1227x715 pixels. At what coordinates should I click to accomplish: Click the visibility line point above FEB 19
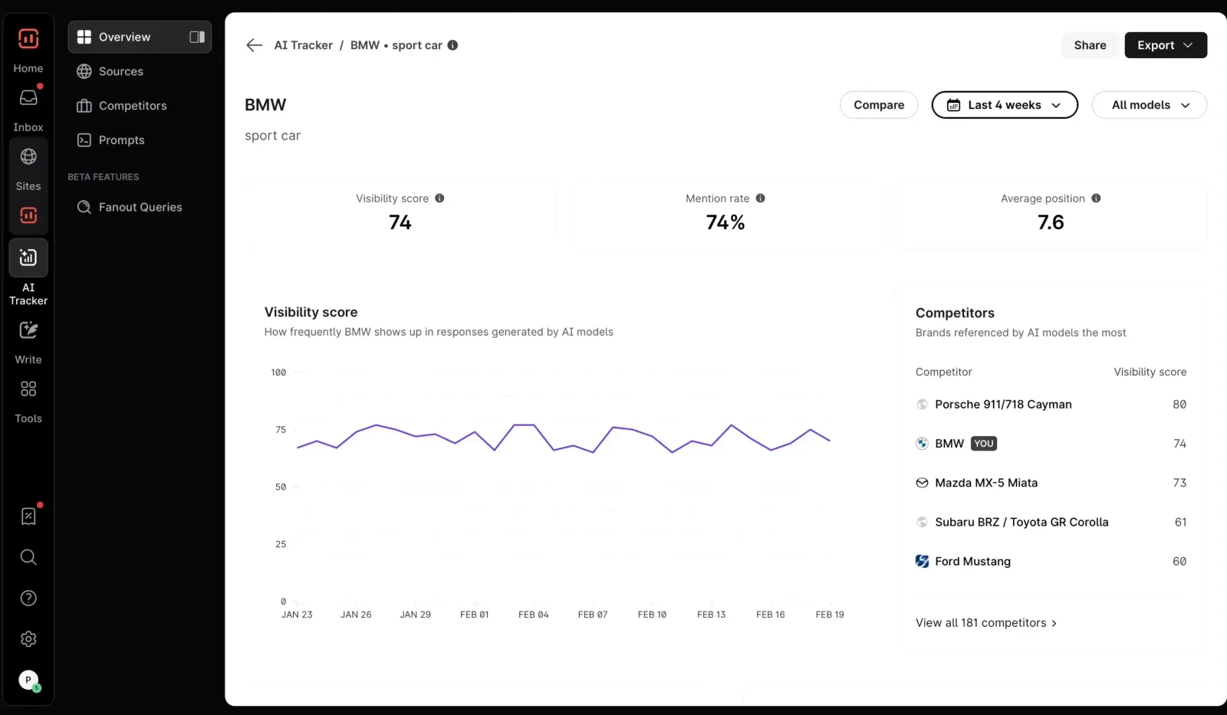[830, 441]
